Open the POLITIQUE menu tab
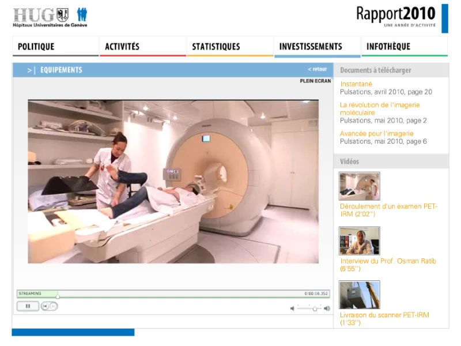The image size is (461, 346). [x=55, y=47]
